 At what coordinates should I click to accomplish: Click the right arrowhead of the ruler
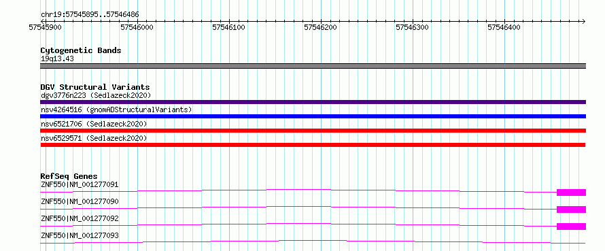[x=583, y=21]
